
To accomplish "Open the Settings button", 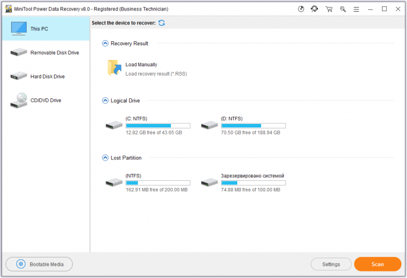I will pyautogui.click(x=331, y=264).
